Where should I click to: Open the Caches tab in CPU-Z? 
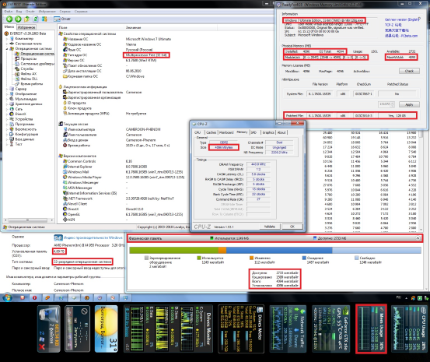tap(212, 132)
